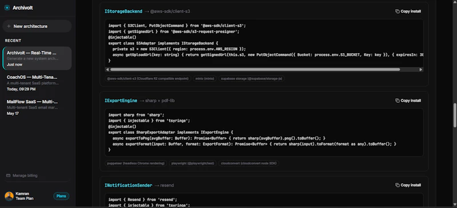This screenshot has width=457, height=208.
Task: Open the Plans button
Action: tap(61, 196)
